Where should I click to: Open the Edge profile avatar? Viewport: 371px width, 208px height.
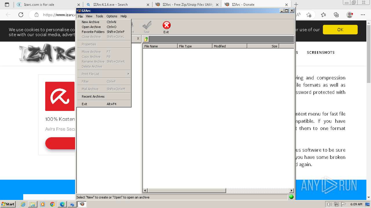[350, 15]
